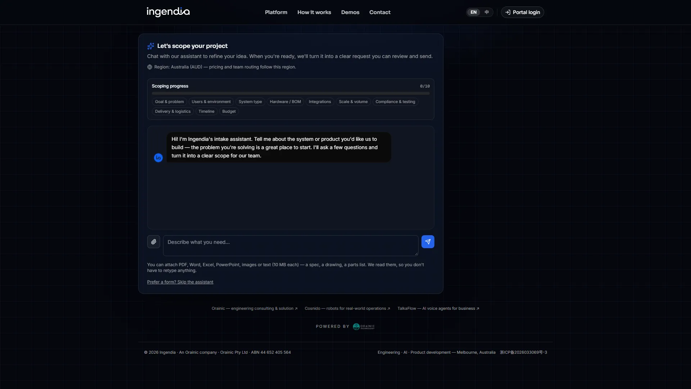The image size is (691, 389).
Task: Click the ICP registration number link
Action: click(x=523, y=353)
